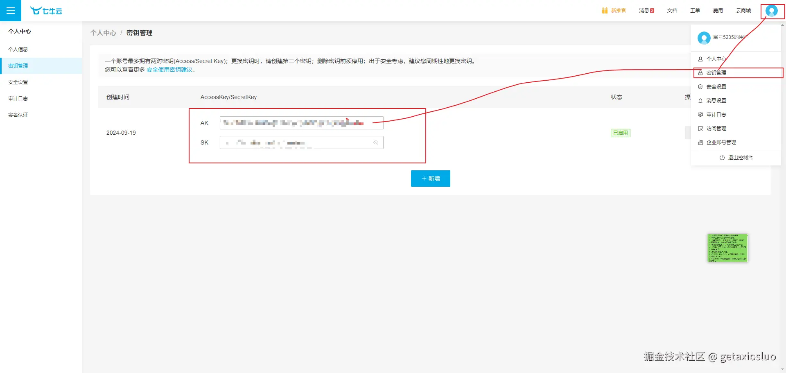Click the 状态 column header

point(617,97)
